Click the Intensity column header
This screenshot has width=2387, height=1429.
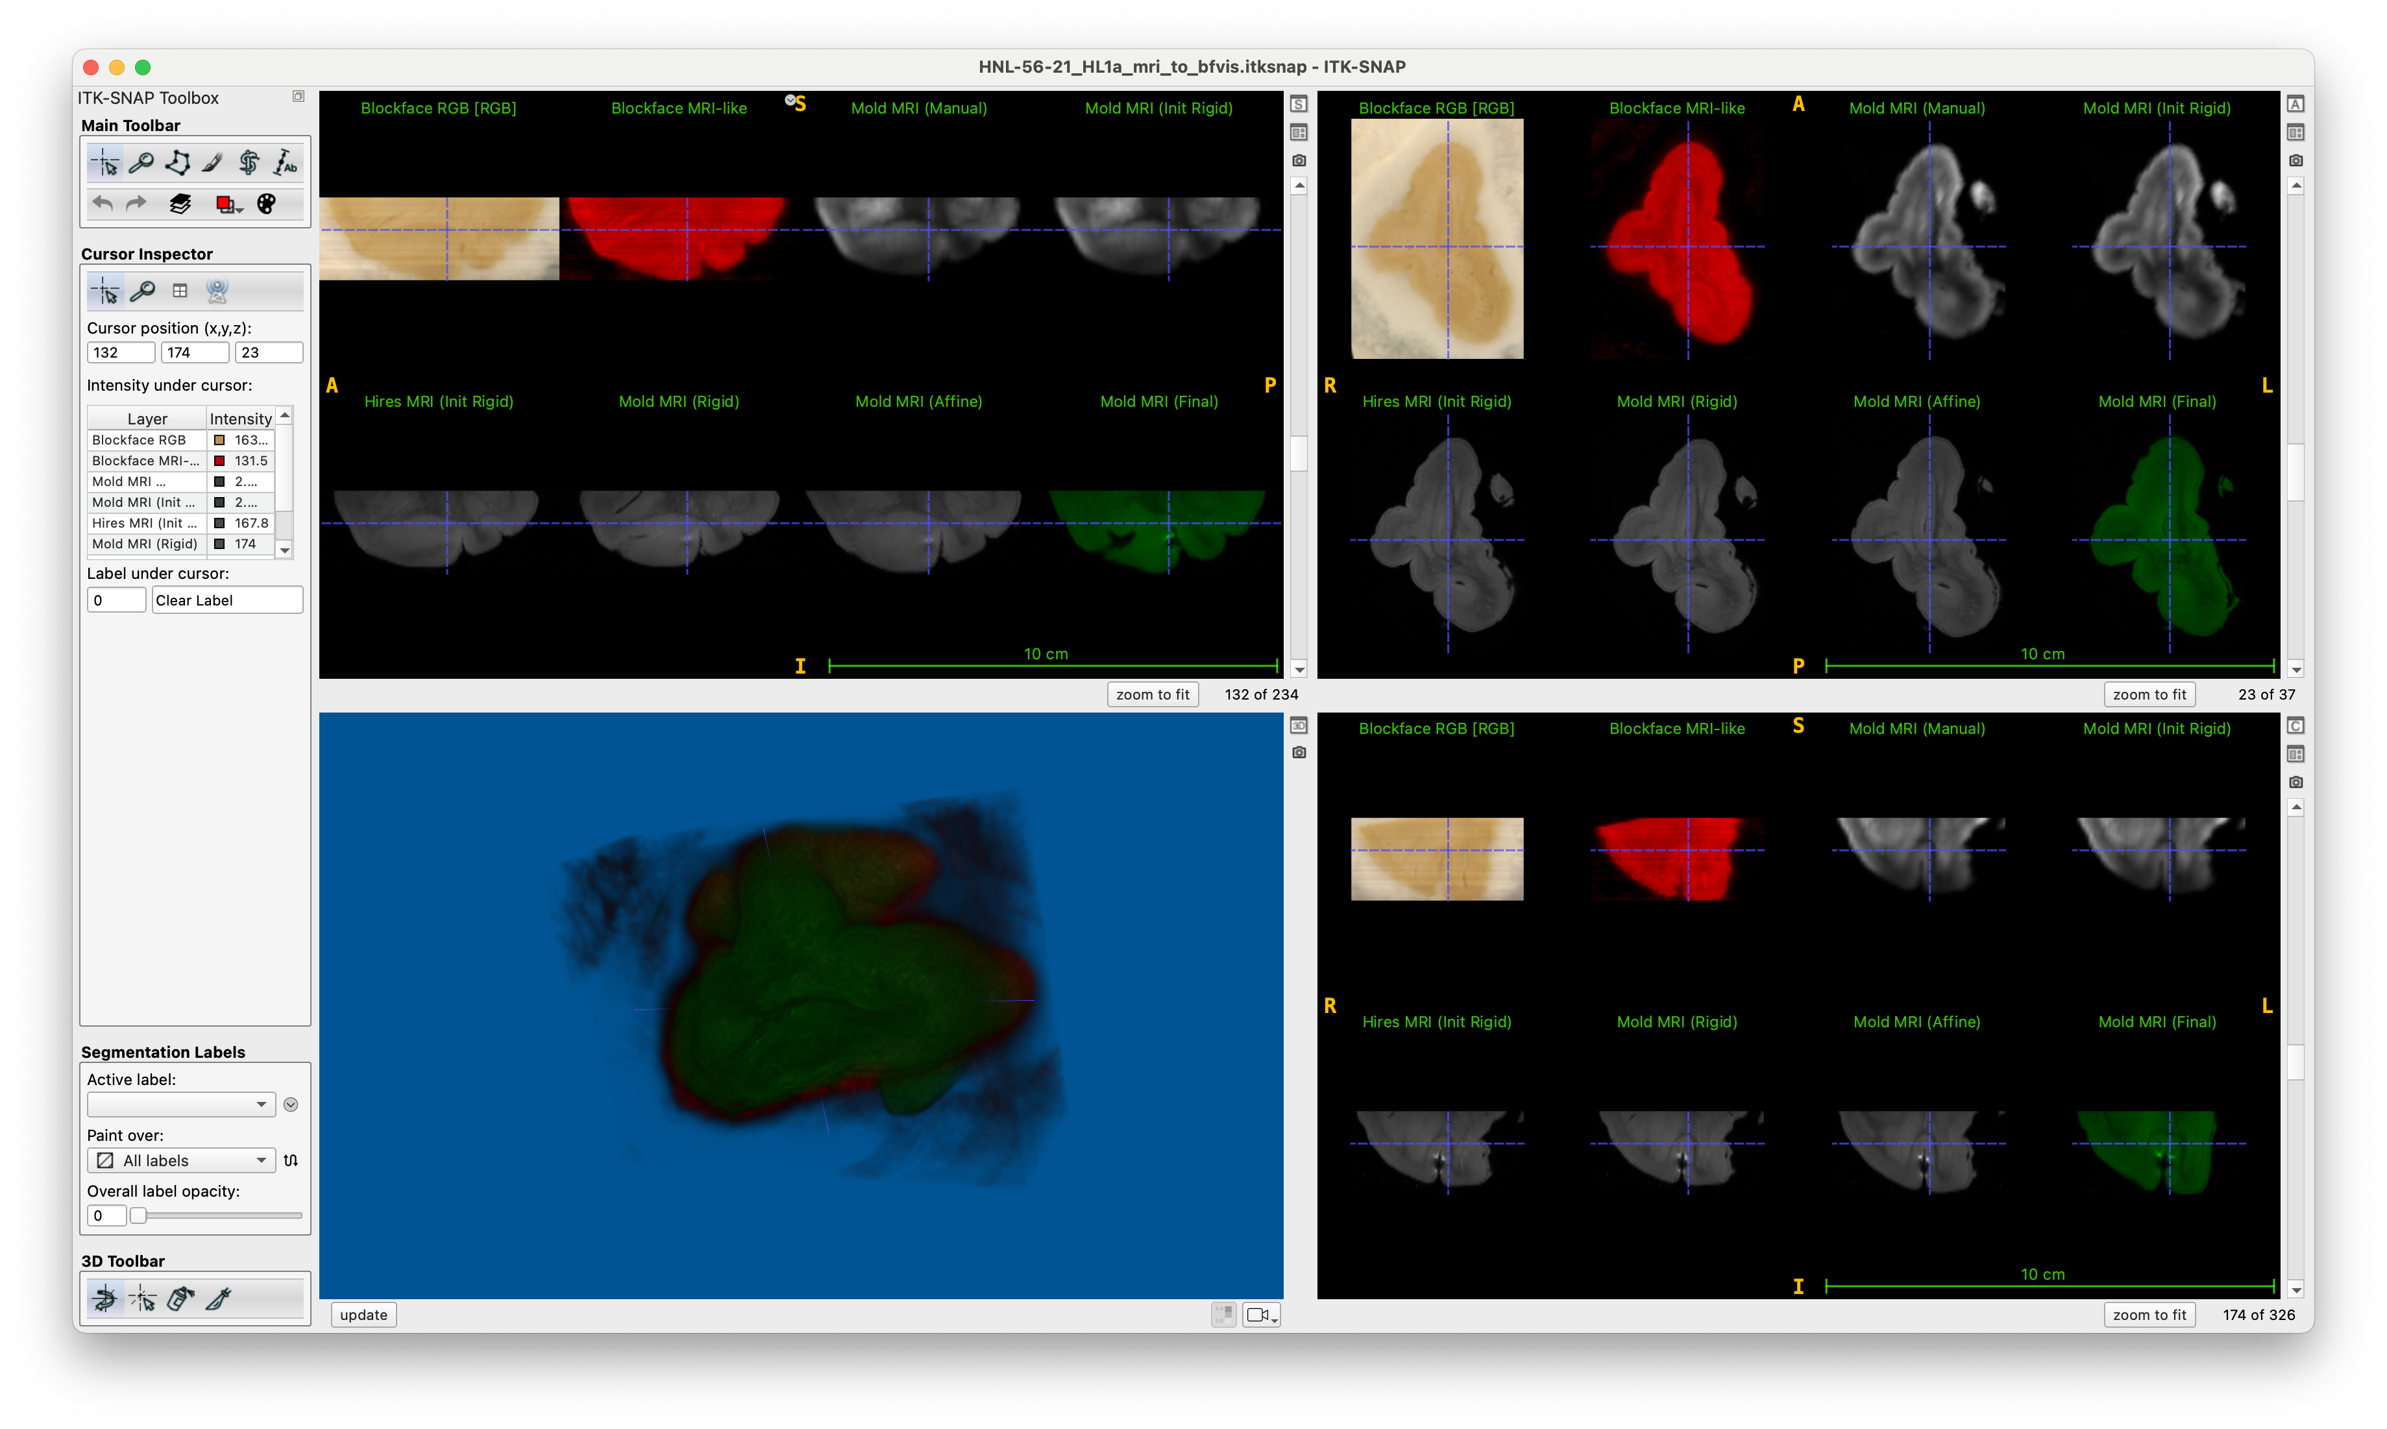(241, 419)
